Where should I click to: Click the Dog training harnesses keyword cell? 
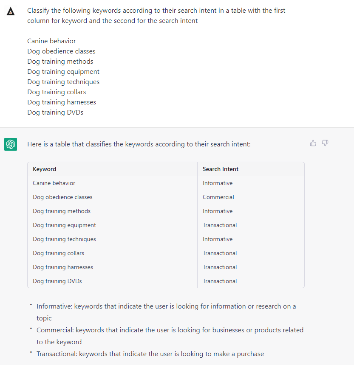click(x=63, y=267)
